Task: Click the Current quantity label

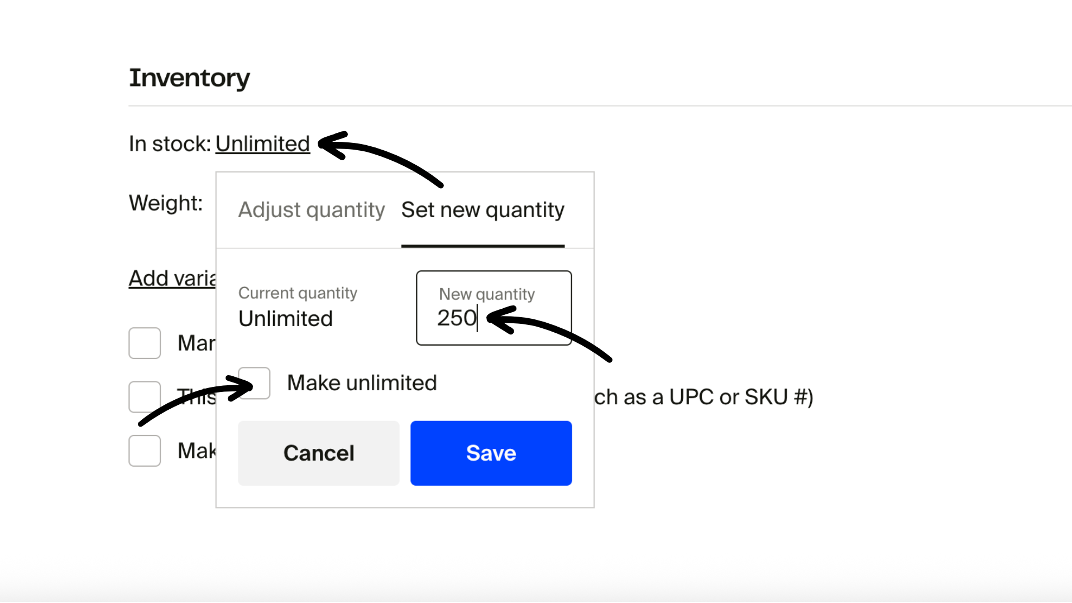Action: pos(298,293)
